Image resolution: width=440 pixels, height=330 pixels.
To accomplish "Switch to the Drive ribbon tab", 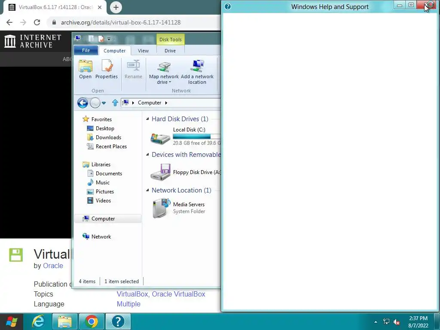I will click(x=170, y=51).
